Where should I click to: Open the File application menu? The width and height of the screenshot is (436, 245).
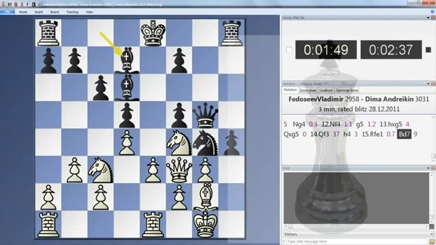point(7,12)
